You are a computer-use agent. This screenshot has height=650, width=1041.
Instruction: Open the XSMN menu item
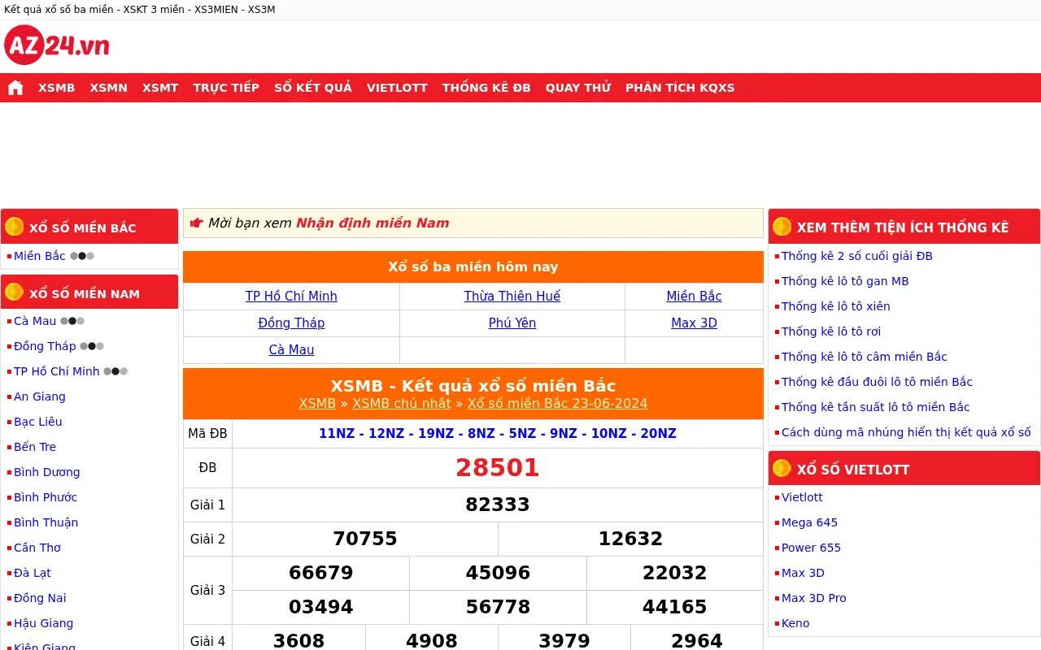[x=109, y=88]
